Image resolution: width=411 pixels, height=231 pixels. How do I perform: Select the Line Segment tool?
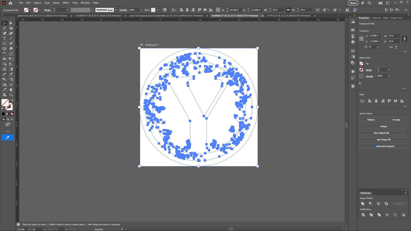coord(11,38)
